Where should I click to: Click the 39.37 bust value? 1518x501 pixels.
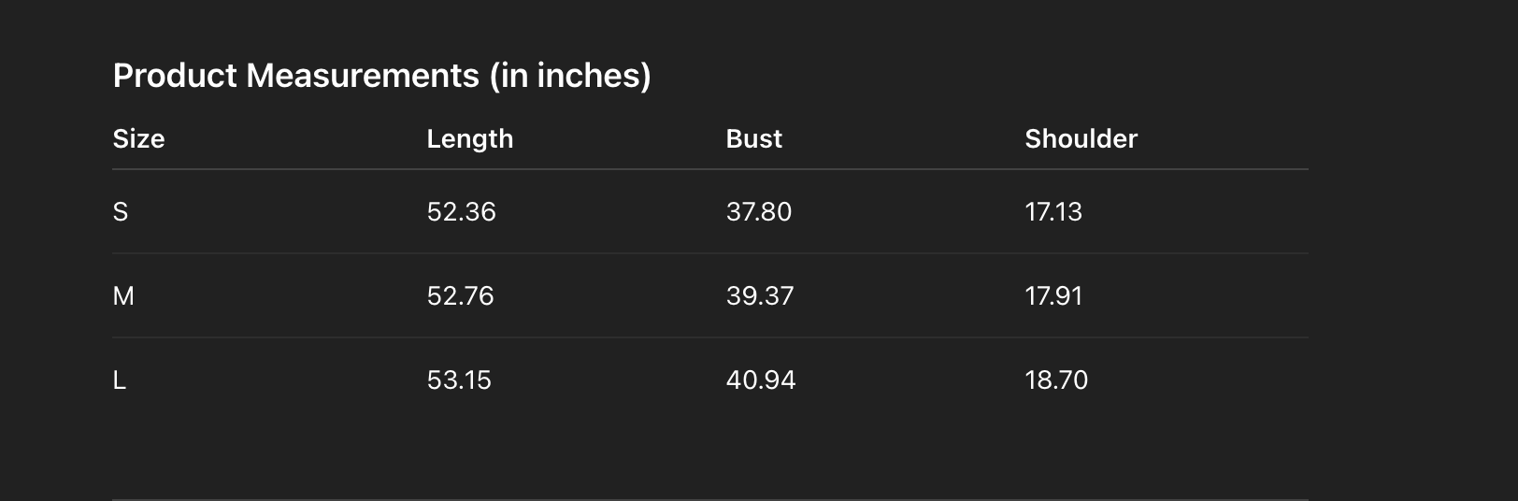point(759,296)
